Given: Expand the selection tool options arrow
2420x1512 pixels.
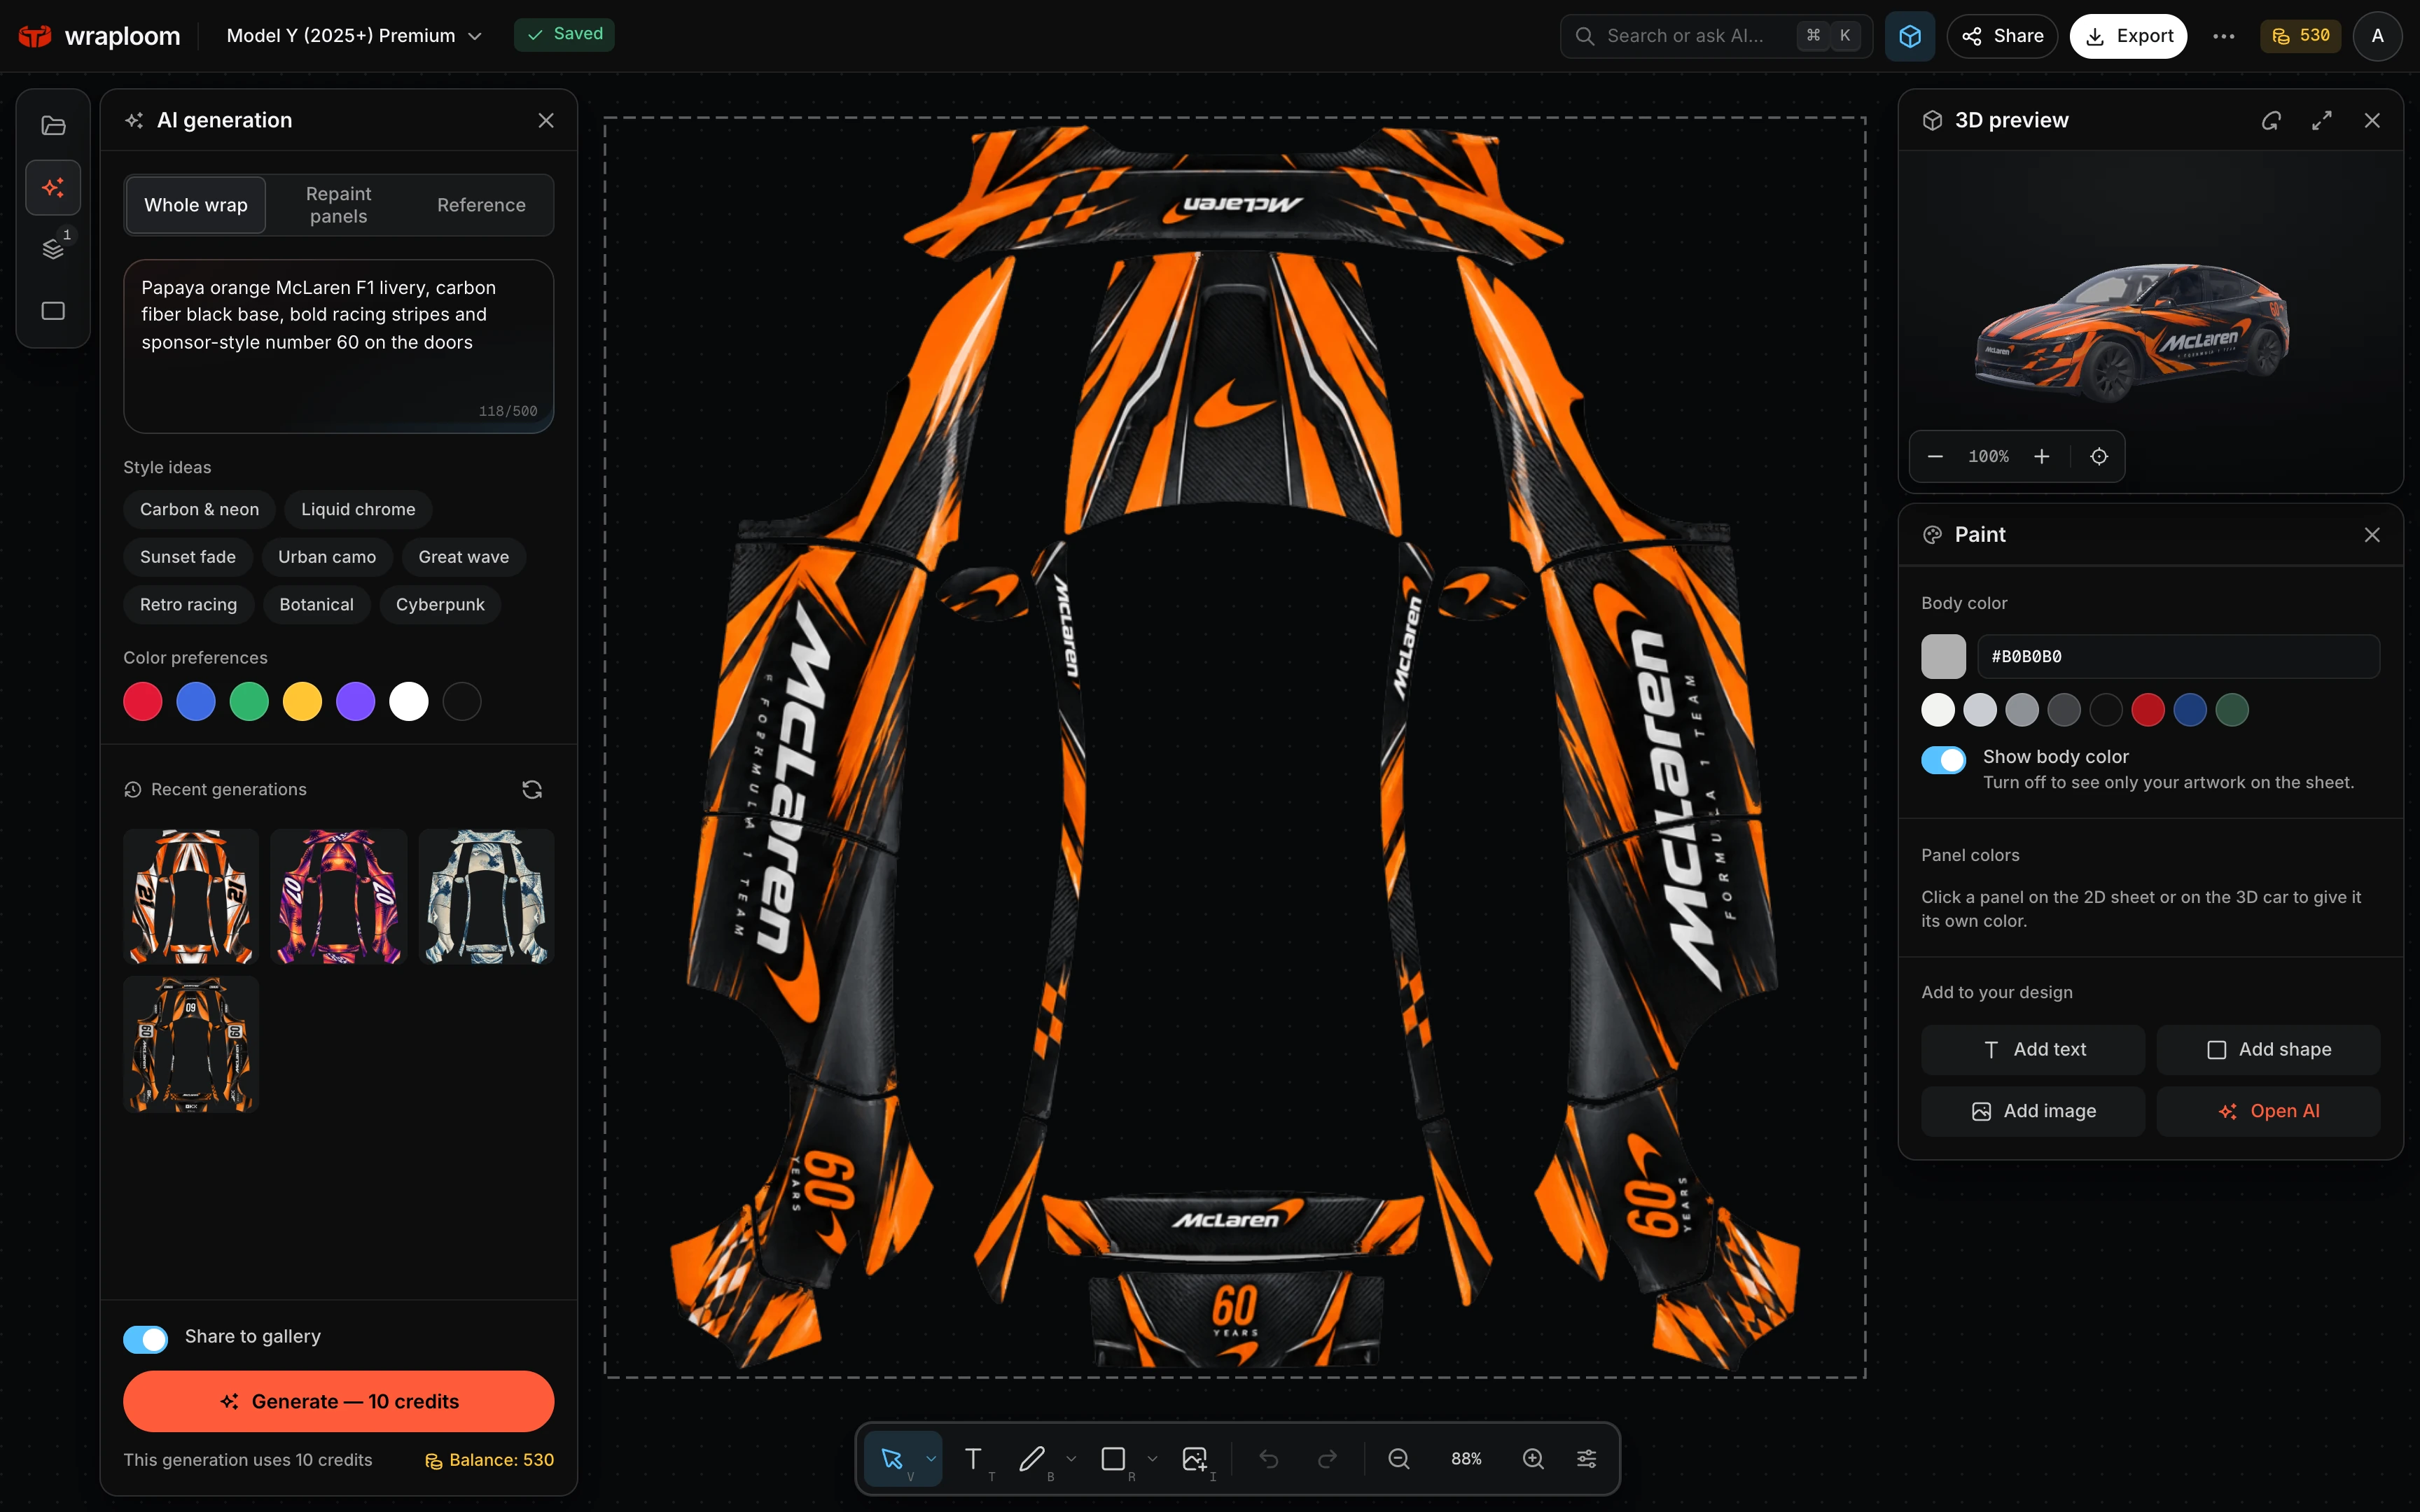Looking at the screenshot, I should (931, 1459).
